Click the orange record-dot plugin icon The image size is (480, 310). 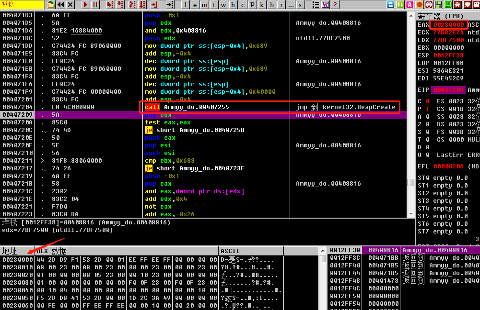tap(420, 5)
